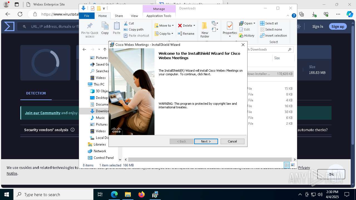Viewport: 356px width, 200px height.
Task: Click Rename in the ribbon
Action: (186, 34)
